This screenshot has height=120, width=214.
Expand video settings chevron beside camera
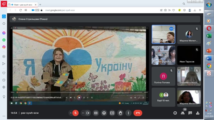click(x=83, y=113)
